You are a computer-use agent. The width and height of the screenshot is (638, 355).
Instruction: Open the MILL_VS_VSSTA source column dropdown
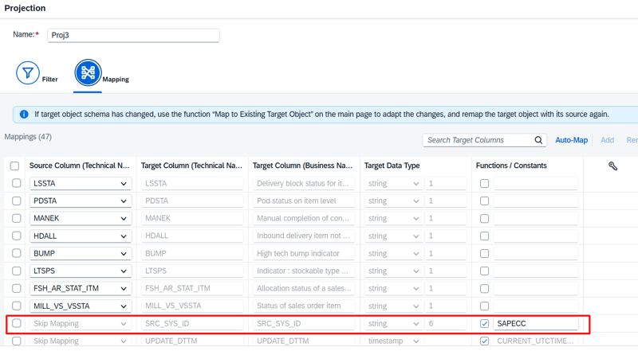click(x=124, y=306)
